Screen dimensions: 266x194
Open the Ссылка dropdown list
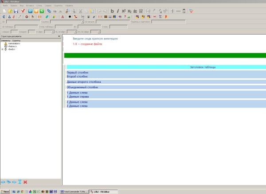click(82, 21)
